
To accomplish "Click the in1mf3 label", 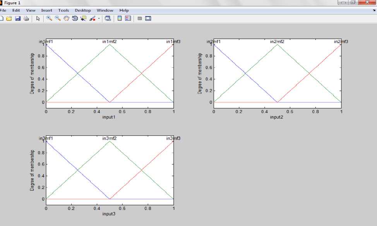I will tap(173, 41).
